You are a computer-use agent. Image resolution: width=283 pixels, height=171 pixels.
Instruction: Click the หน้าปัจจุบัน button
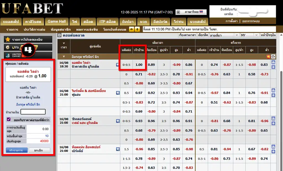[268, 35]
